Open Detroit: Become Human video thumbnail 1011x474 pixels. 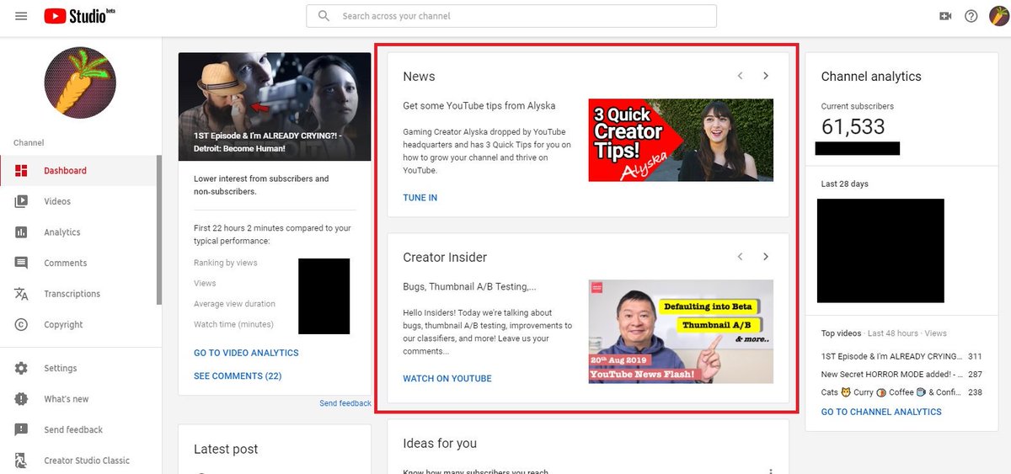(x=275, y=107)
